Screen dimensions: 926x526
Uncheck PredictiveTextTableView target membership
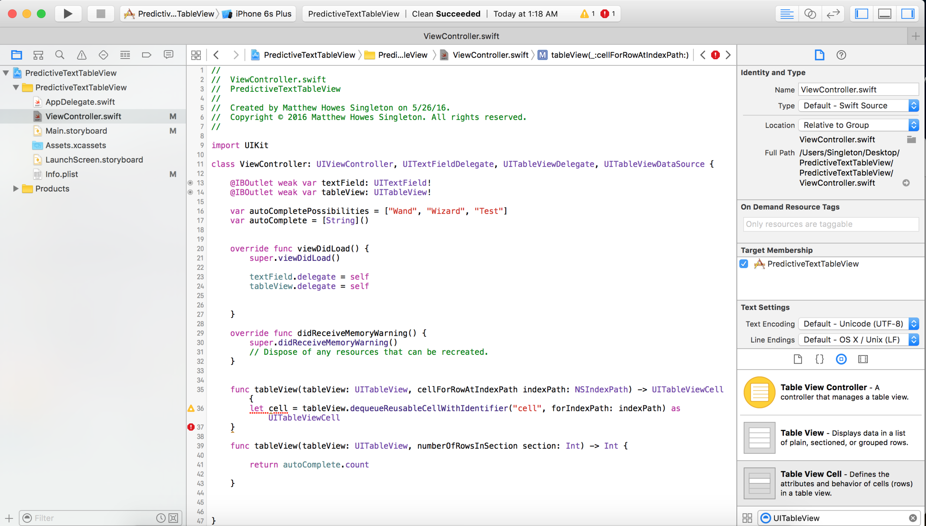[744, 264]
